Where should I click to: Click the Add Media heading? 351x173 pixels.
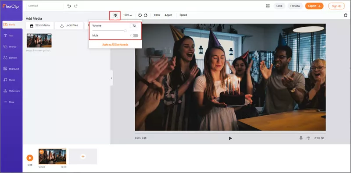click(34, 18)
